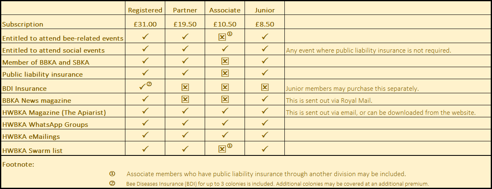
Task: Click the Junior £8.50 subscription price
Action: click(264, 24)
